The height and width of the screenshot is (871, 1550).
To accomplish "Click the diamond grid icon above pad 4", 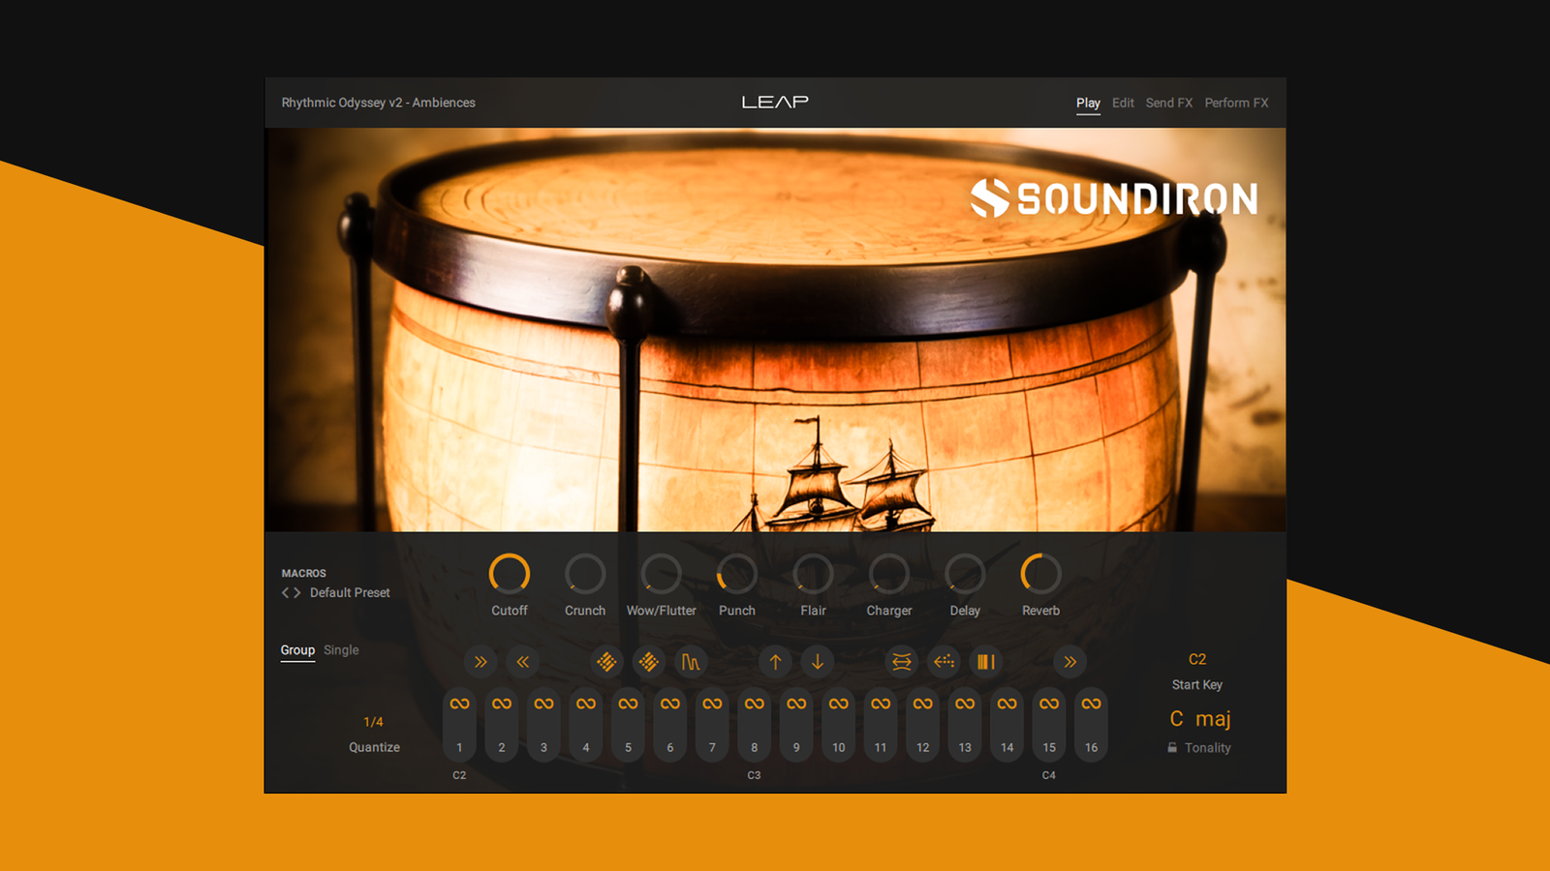I will (x=606, y=662).
